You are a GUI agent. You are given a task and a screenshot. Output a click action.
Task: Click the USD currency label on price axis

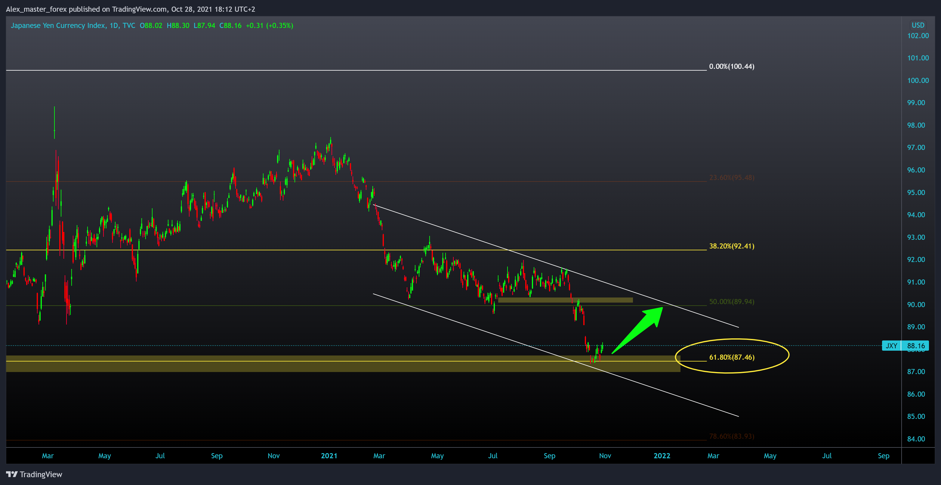pos(918,25)
